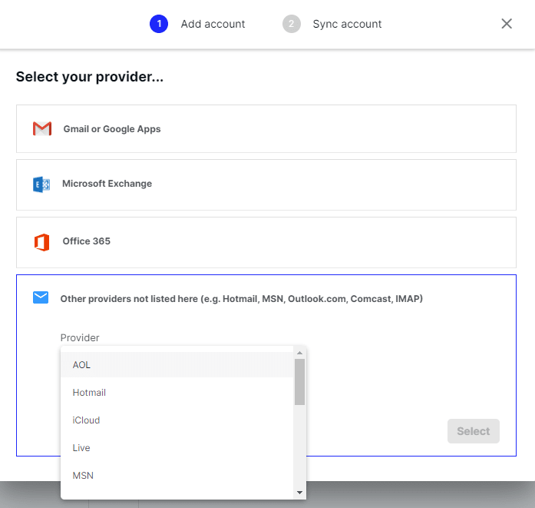
Task: Click the step 2 circle indicator
Action: tap(292, 24)
